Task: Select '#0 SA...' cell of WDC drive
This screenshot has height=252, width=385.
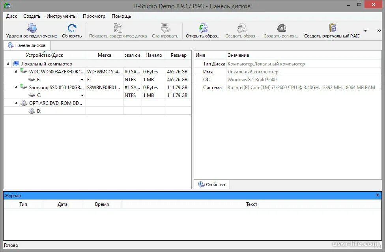Action: [133, 72]
